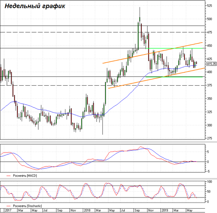Click the current price label 415,35
217x213 pixels.
pos(211,64)
